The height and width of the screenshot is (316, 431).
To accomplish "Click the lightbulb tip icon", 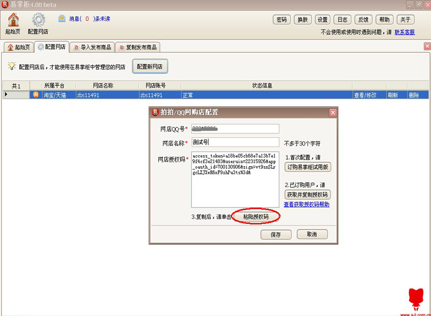I will click(x=12, y=66).
